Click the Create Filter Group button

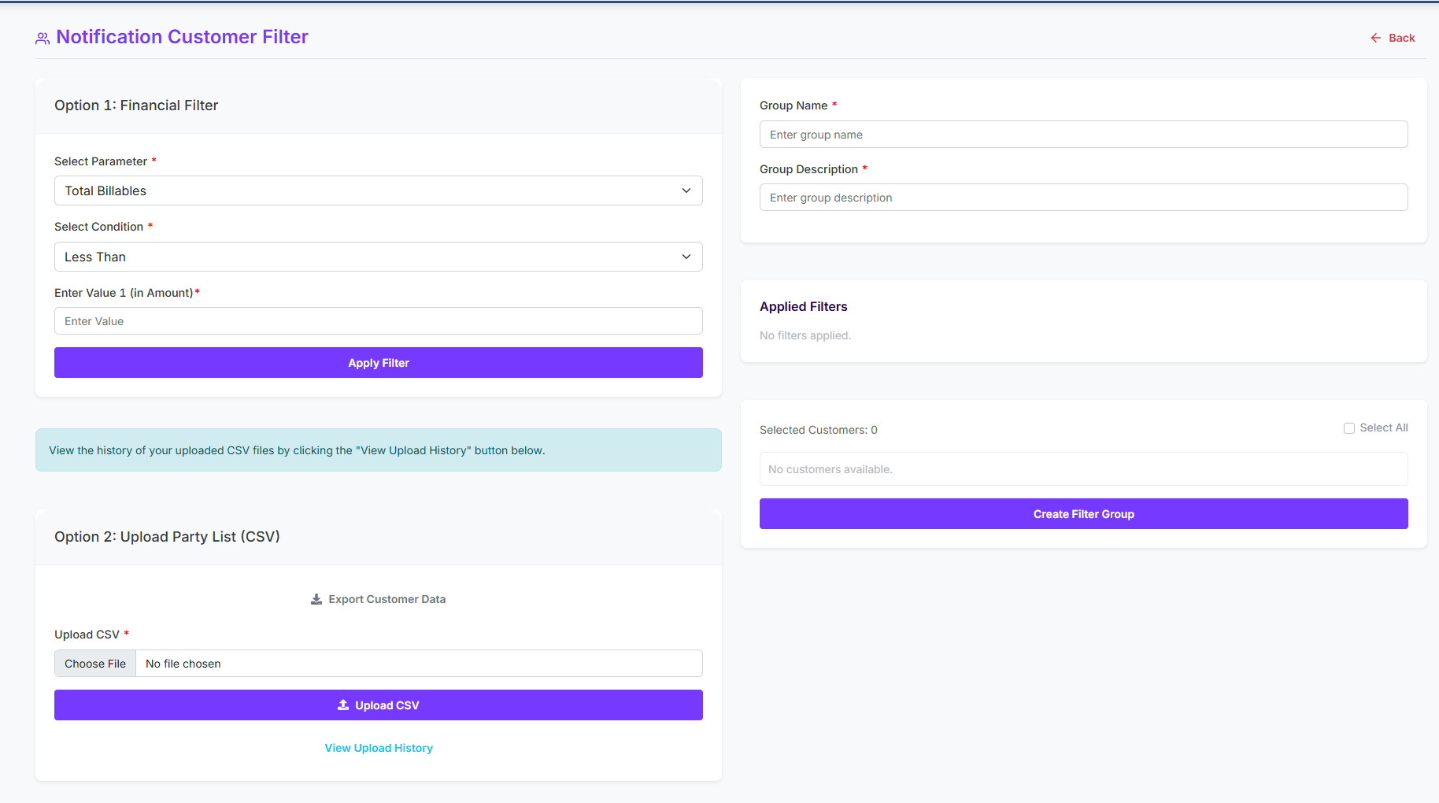1084,514
